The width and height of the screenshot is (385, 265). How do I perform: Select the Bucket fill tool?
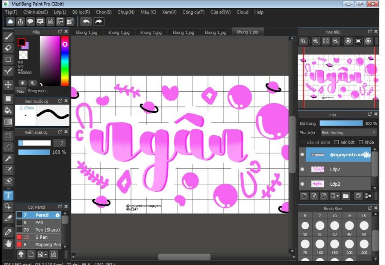[8, 110]
